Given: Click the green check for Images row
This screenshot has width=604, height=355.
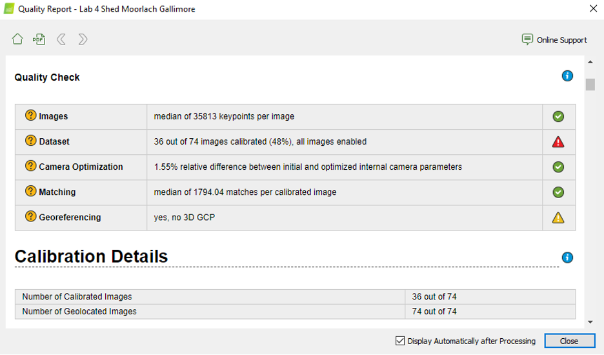Looking at the screenshot, I should click(558, 116).
